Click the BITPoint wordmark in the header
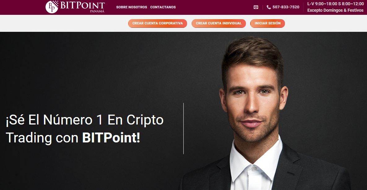Image resolution: width=367 pixels, height=190 pixels. click(x=82, y=5)
